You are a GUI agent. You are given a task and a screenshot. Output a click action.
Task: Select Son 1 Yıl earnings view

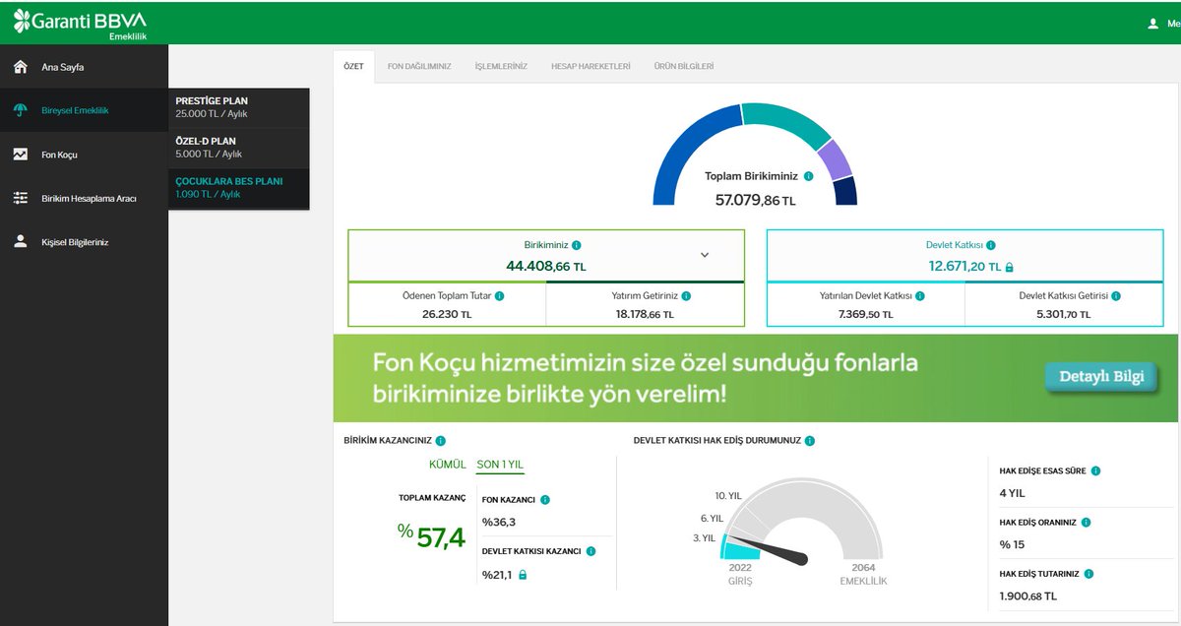[500, 465]
